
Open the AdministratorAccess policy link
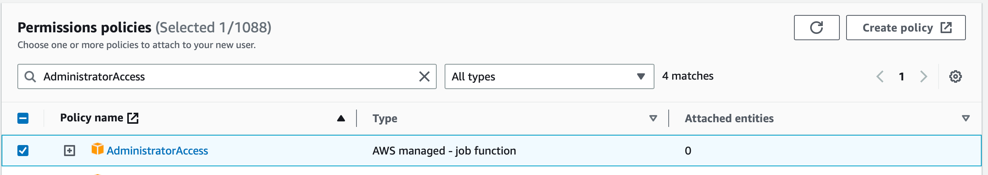click(x=157, y=151)
